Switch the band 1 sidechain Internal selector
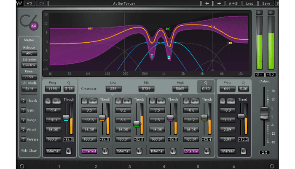 [x=53, y=151]
